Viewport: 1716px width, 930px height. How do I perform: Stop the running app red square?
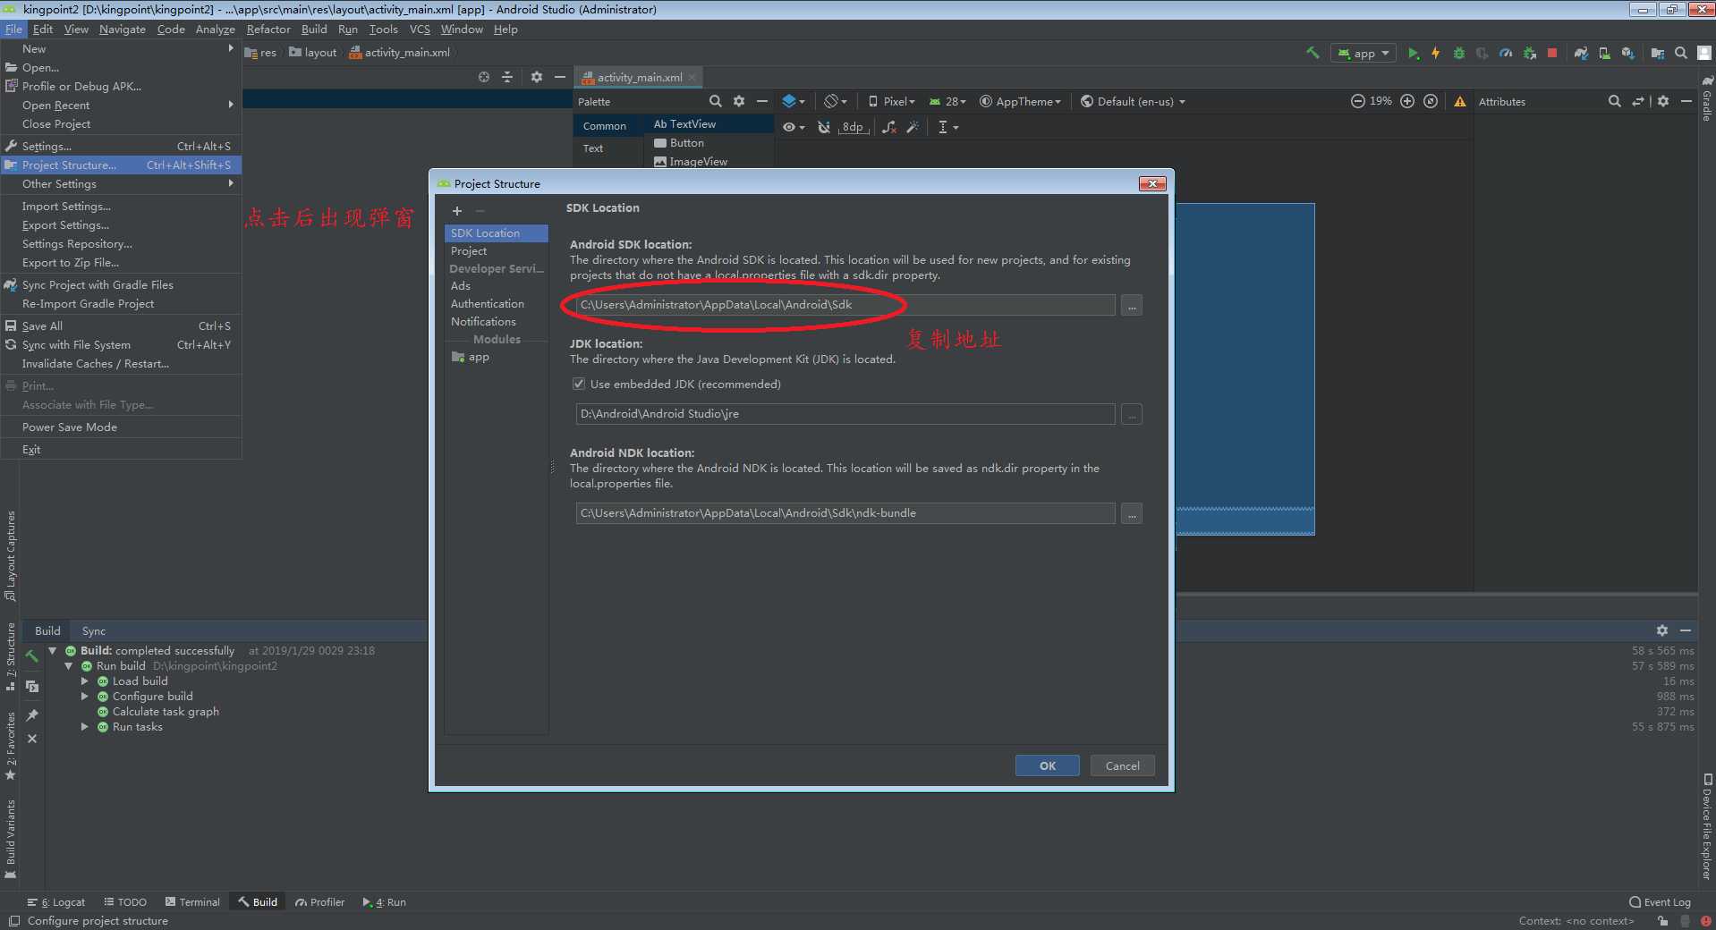coord(1552,53)
